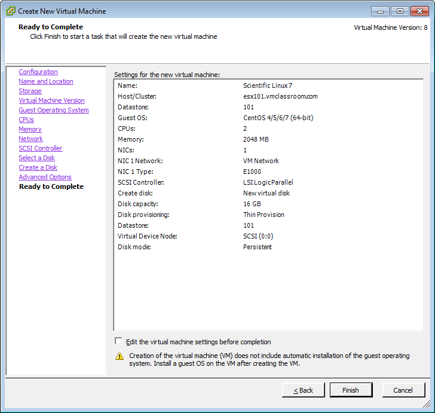Click the yellow warning triangle icon
Screen dimensions: 435x413
click(120, 356)
